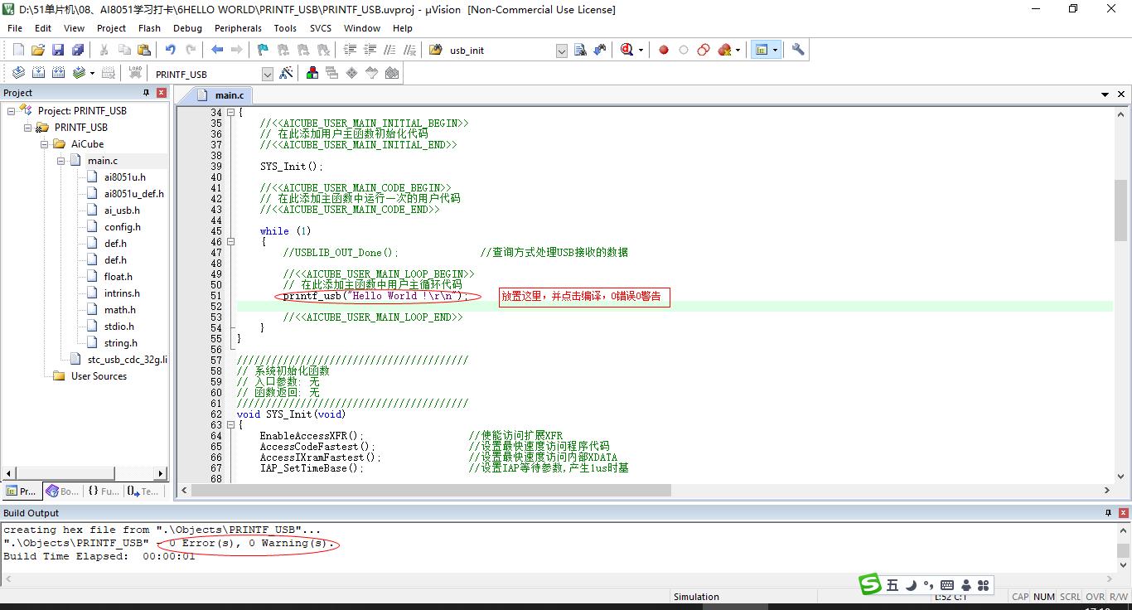
Task: Collapse code block at line 46
Action: [x=231, y=242]
